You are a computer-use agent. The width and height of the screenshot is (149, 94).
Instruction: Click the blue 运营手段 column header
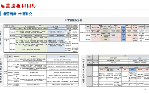point(62,56)
